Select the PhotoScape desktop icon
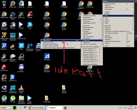The height and width of the screenshot is (110, 137). 21,57
